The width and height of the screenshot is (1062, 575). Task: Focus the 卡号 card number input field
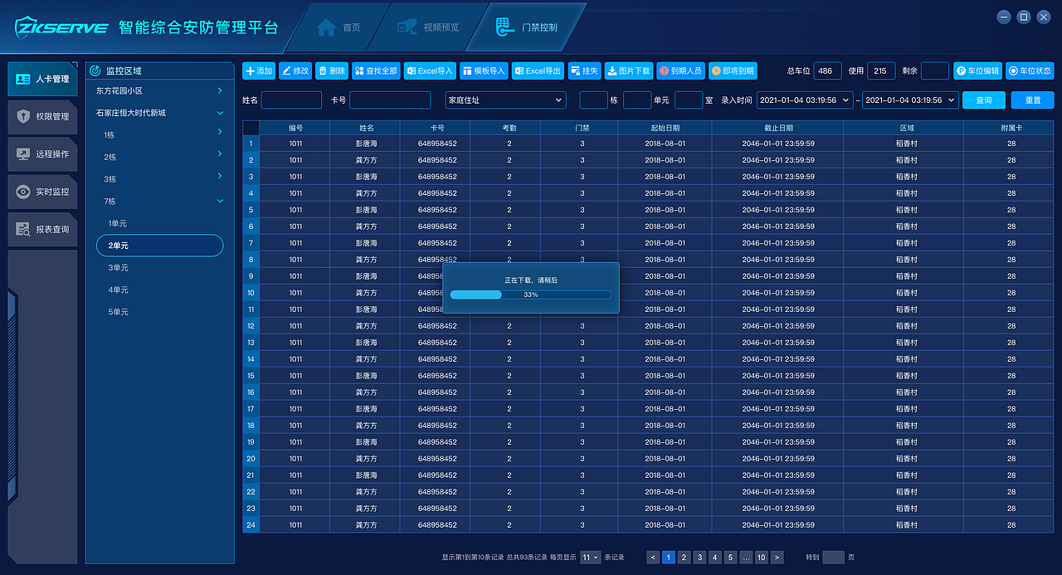pyautogui.click(x=390, y=100)
